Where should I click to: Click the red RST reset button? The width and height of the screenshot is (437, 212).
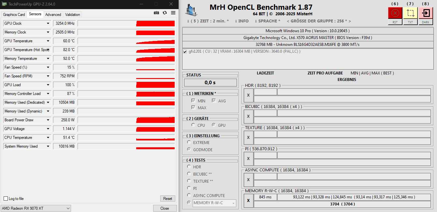395,13
